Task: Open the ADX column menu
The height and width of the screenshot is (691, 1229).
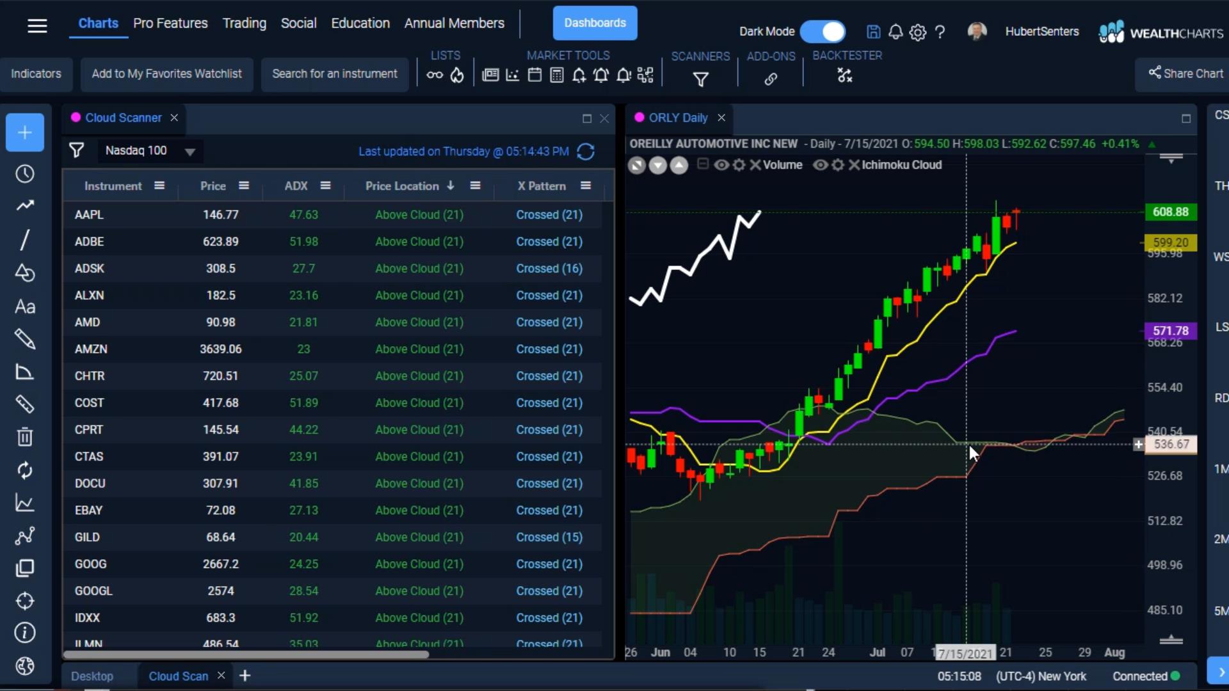Action: tap(325, 186)
